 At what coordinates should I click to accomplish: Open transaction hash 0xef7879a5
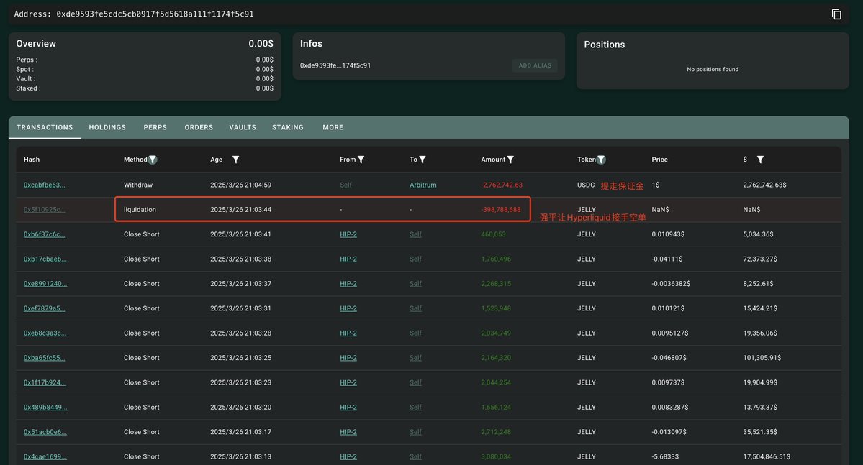[44, 308]
